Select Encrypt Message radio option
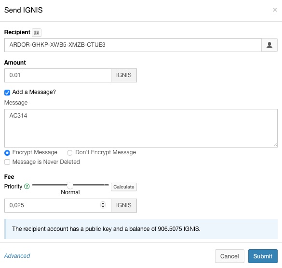 tap(7, 153)
